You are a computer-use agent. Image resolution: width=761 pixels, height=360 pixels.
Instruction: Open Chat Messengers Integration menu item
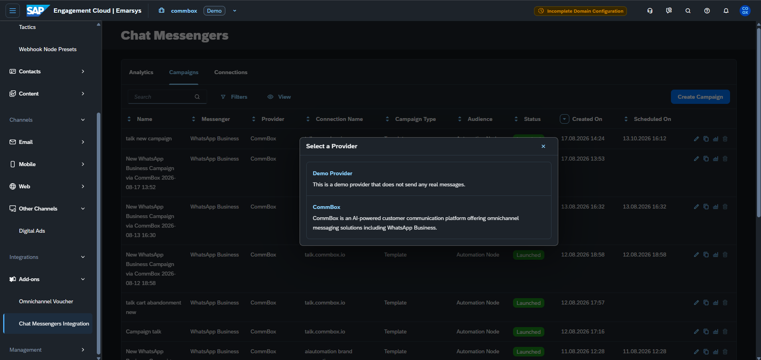coord(48,324)
